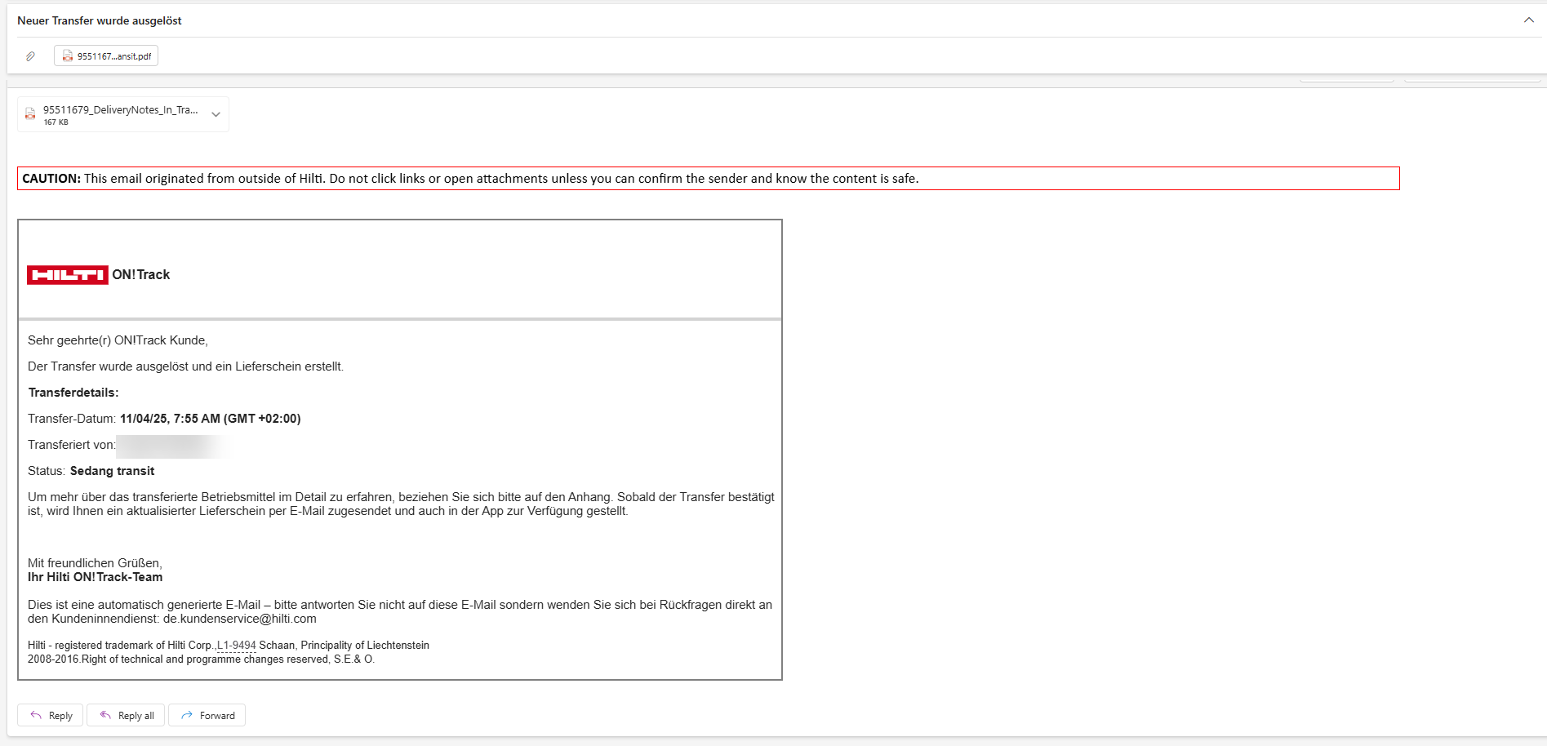1547x746 pixels.
Task: Open the 95511679_DeliveryNotes_In_Tra... attachment
Action: pos(123,114)
